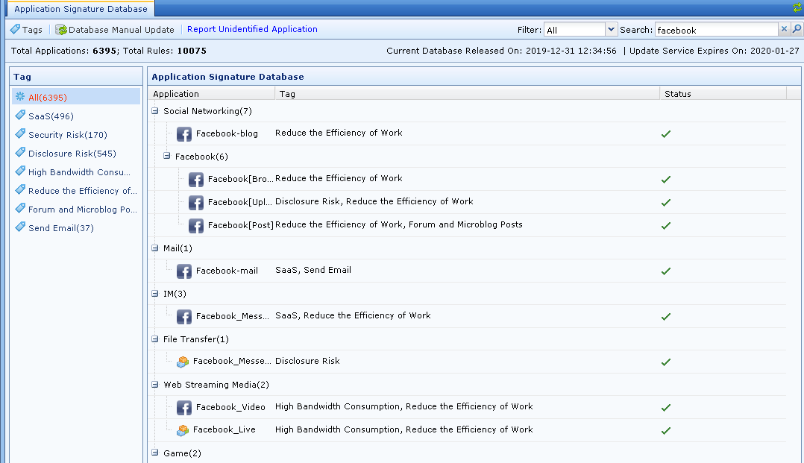Screen dimensions: 804x463
Task: Filter by Disclosure Risk(545) tag label
Action: pos(72,154)
